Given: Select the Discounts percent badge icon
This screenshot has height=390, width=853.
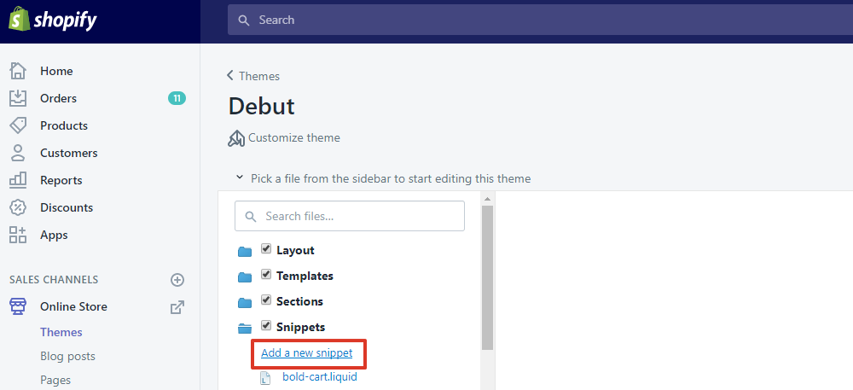Looking at the screenshot, I should [18, 207].
